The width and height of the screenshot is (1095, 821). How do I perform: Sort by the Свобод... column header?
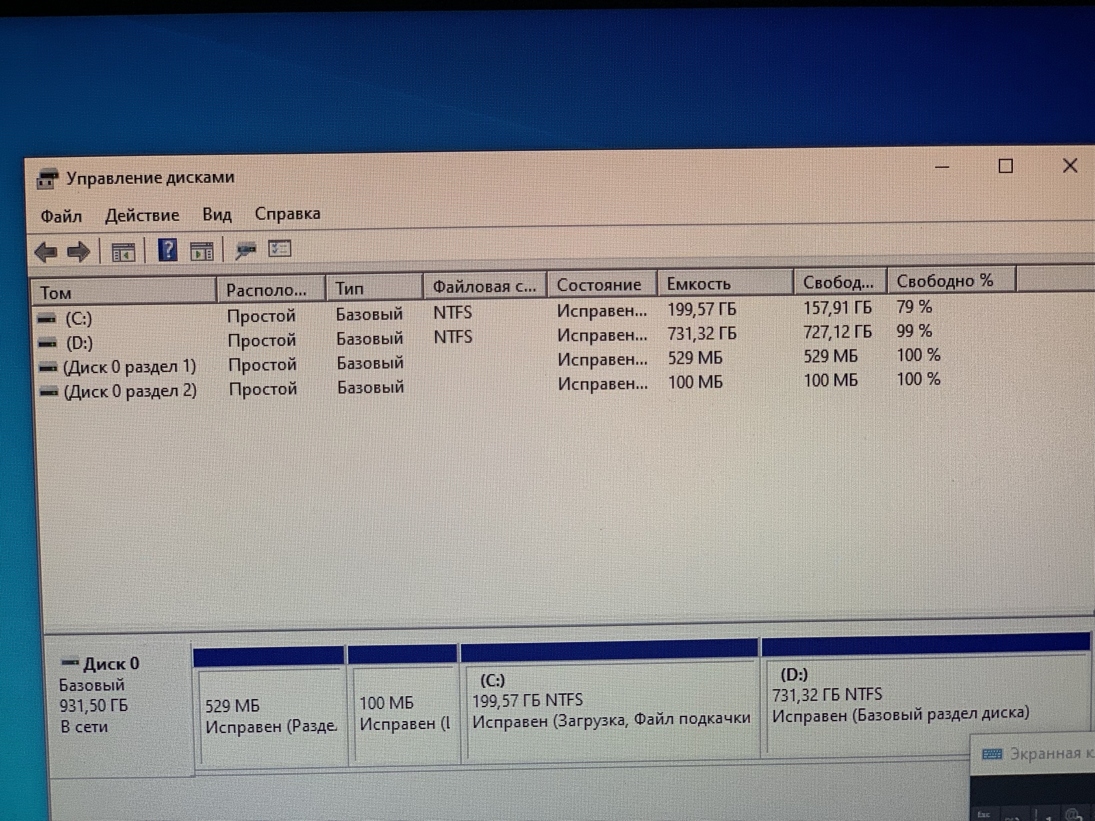(x=840, y=281)
